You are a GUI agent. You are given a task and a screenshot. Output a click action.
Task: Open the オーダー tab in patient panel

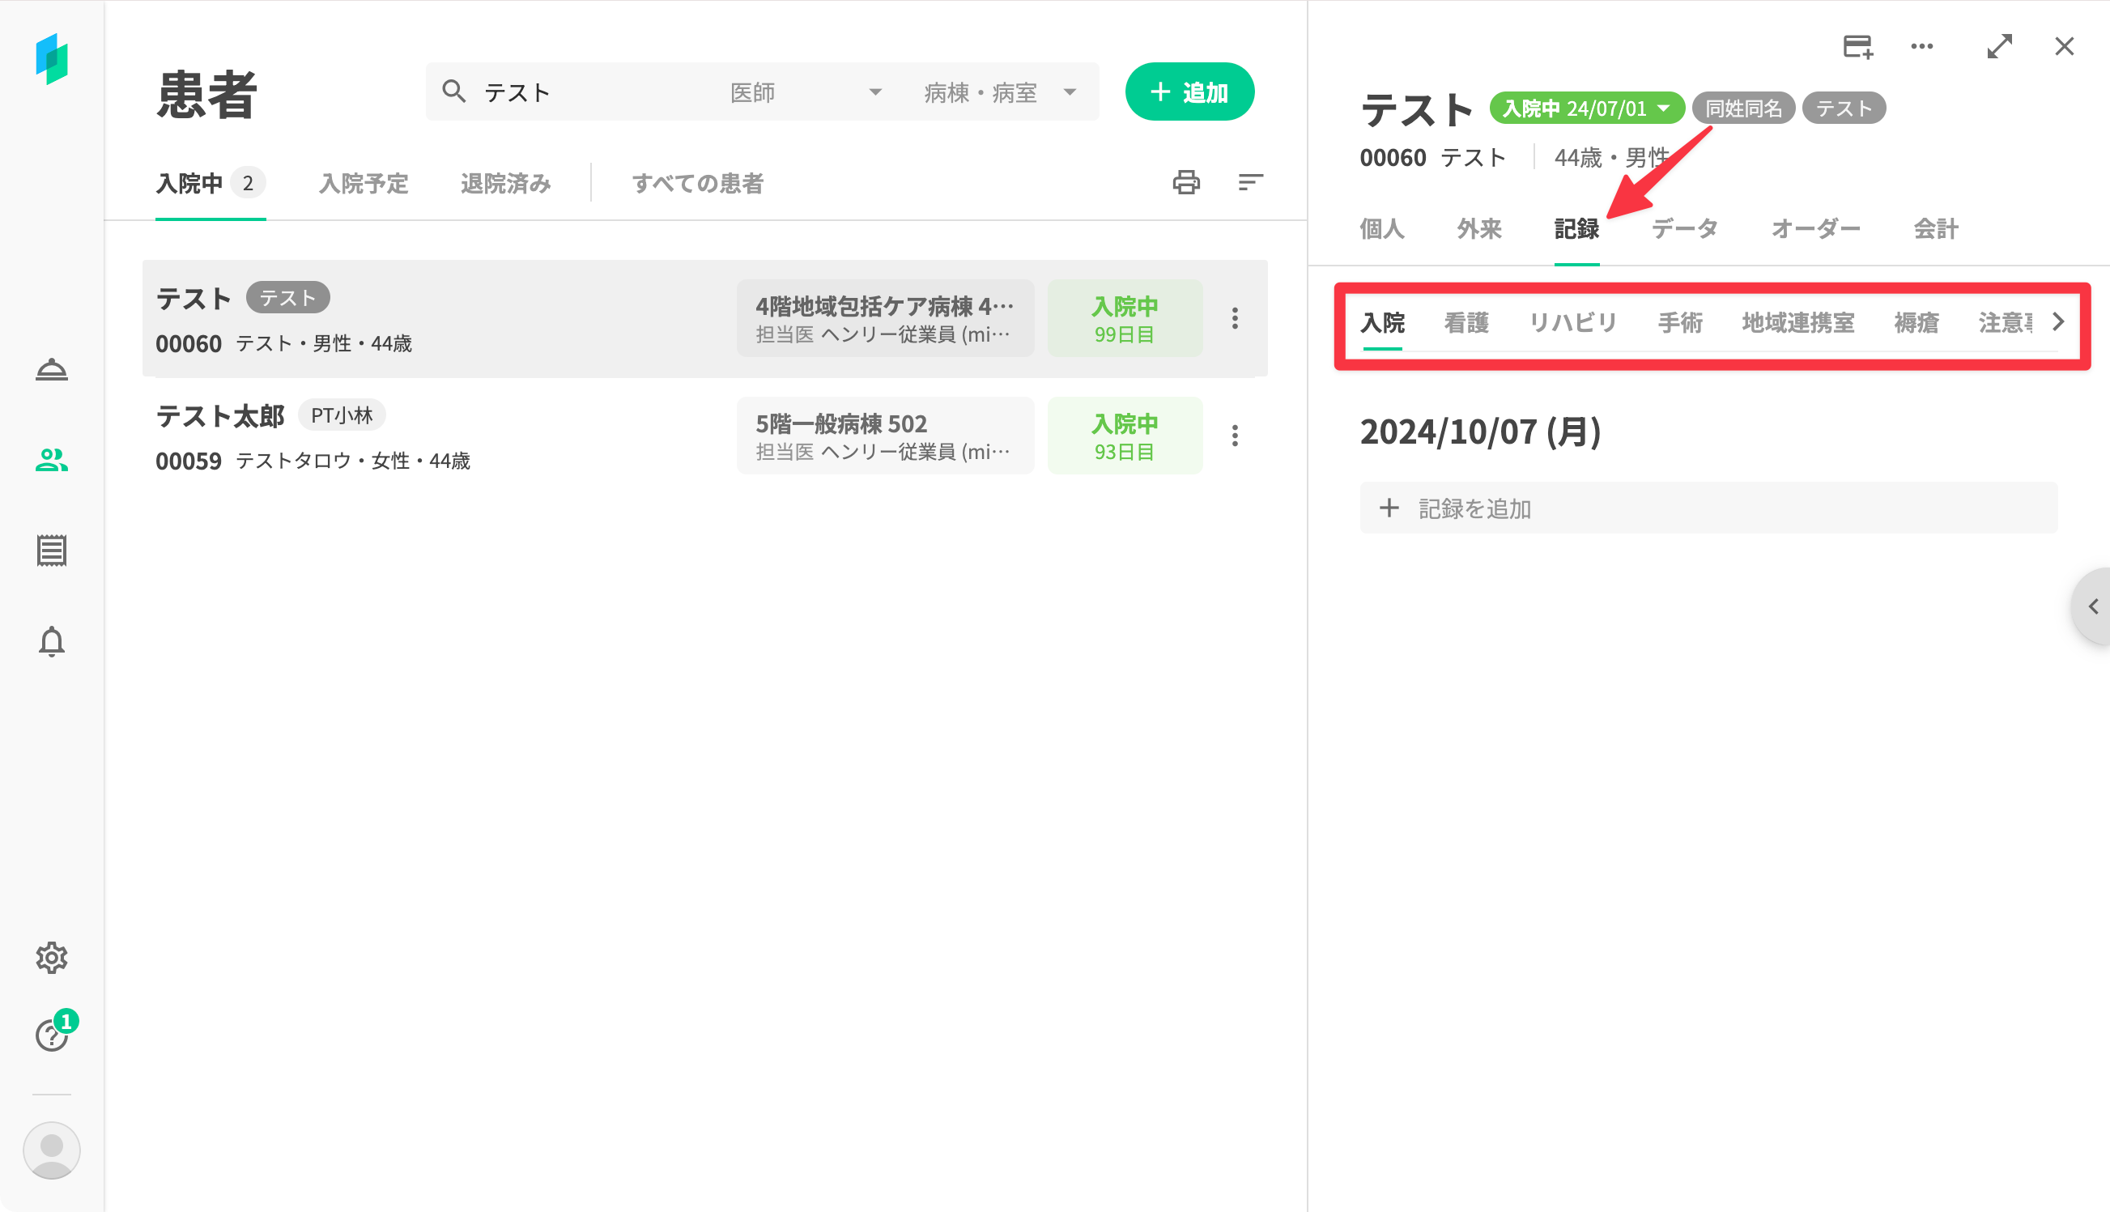click(1815, 228)
